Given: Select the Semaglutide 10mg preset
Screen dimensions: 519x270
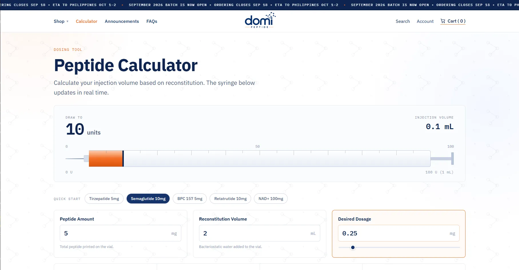Looking at the screenshot, I should (148, 199).
